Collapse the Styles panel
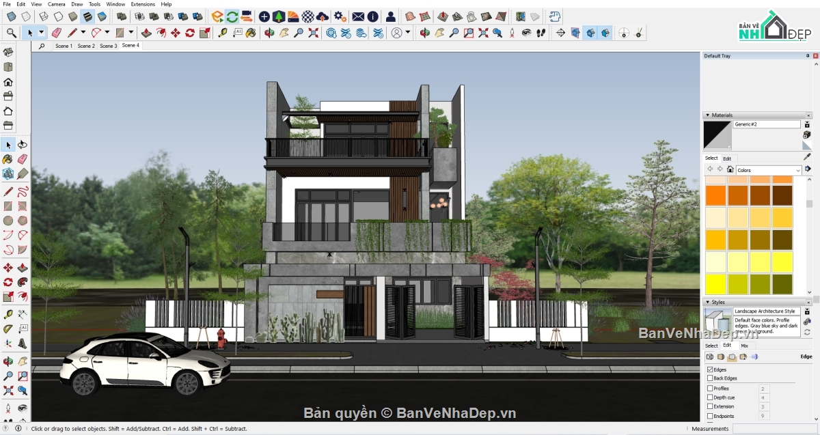This screenshot has width=820, height=435. (x=707, y=302)
